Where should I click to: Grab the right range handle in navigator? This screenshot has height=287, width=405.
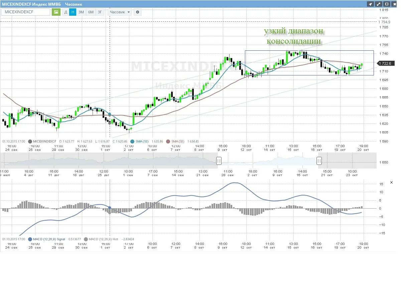pos(319,161)
